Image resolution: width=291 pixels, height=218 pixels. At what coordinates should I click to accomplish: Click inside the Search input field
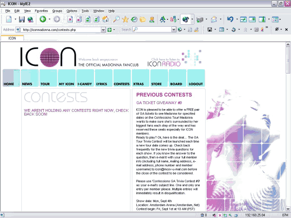click(x=154, y=30)
